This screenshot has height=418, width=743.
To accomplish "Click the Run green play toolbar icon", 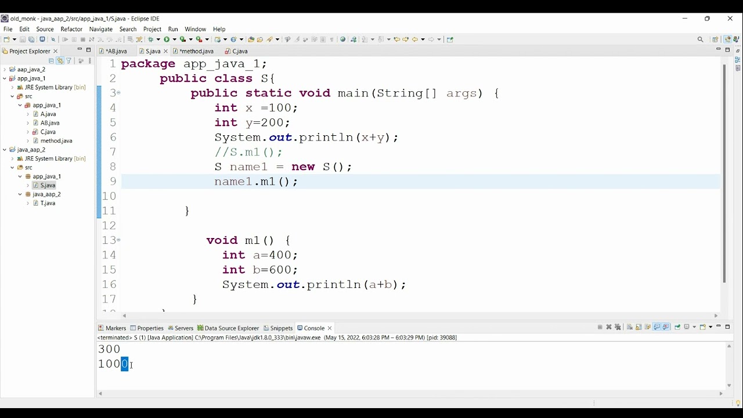I will click(167, 39).
